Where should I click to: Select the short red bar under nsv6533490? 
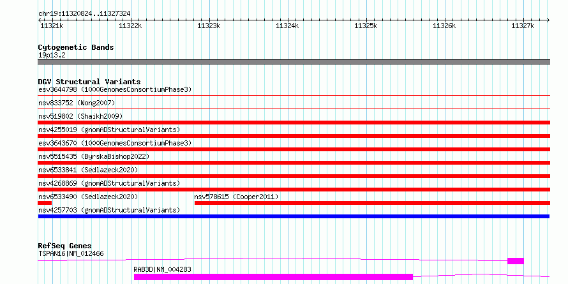(45, 203)
